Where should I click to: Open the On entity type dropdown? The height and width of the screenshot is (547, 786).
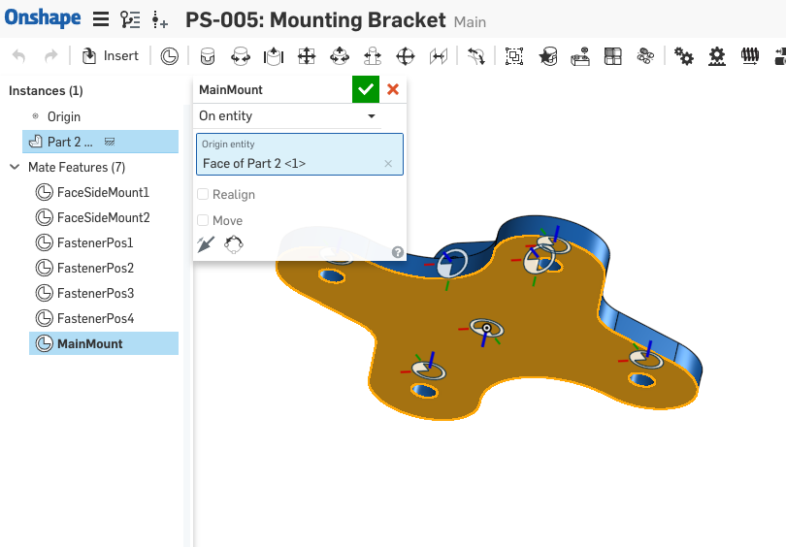pos(287,115)
